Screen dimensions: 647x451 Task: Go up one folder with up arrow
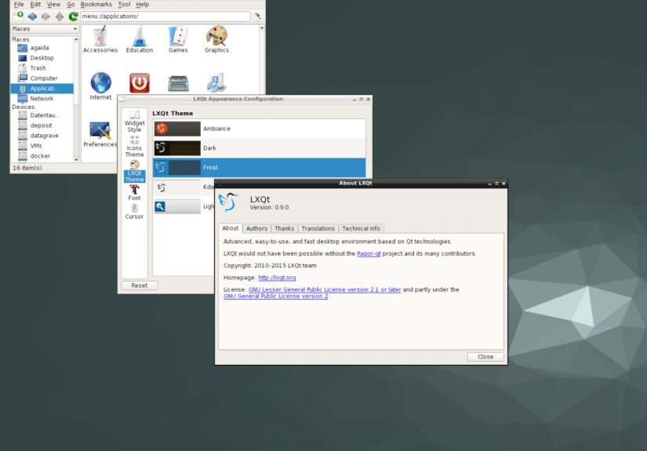(x=60, y=16)
